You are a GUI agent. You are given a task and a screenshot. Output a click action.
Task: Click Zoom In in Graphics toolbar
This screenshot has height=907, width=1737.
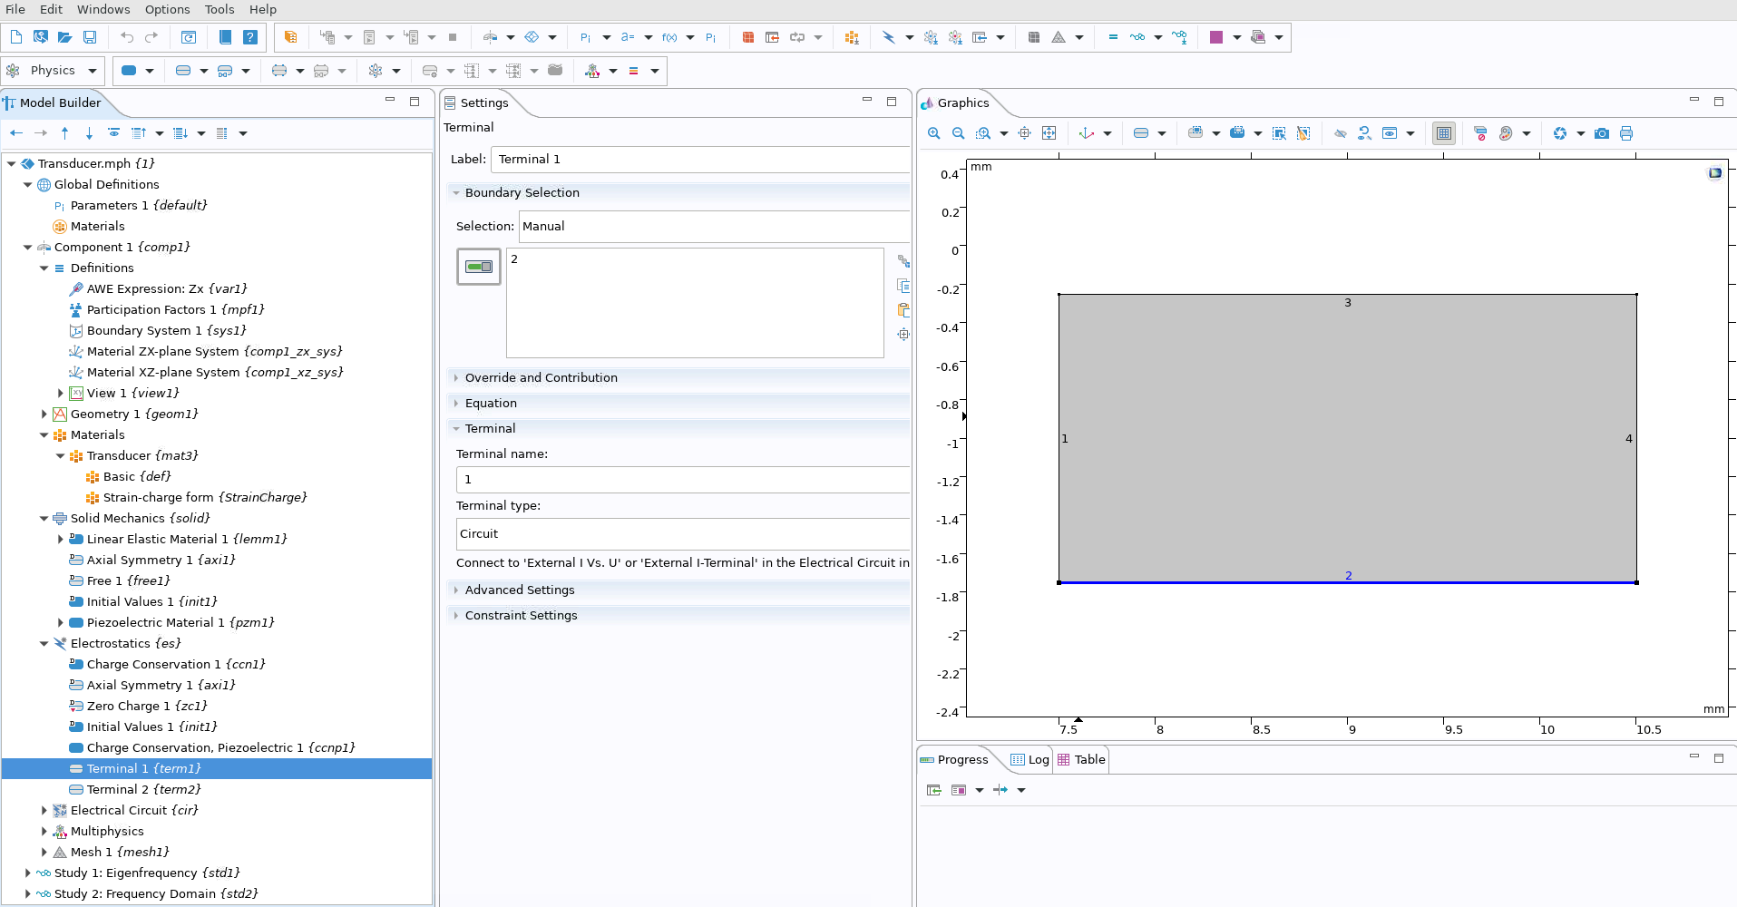(933, 133)
